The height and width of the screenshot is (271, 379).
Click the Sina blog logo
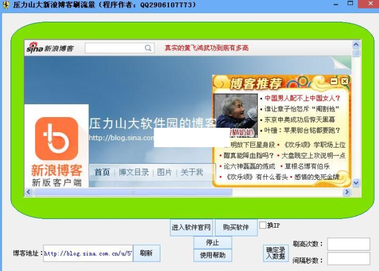tap(50, 48)
